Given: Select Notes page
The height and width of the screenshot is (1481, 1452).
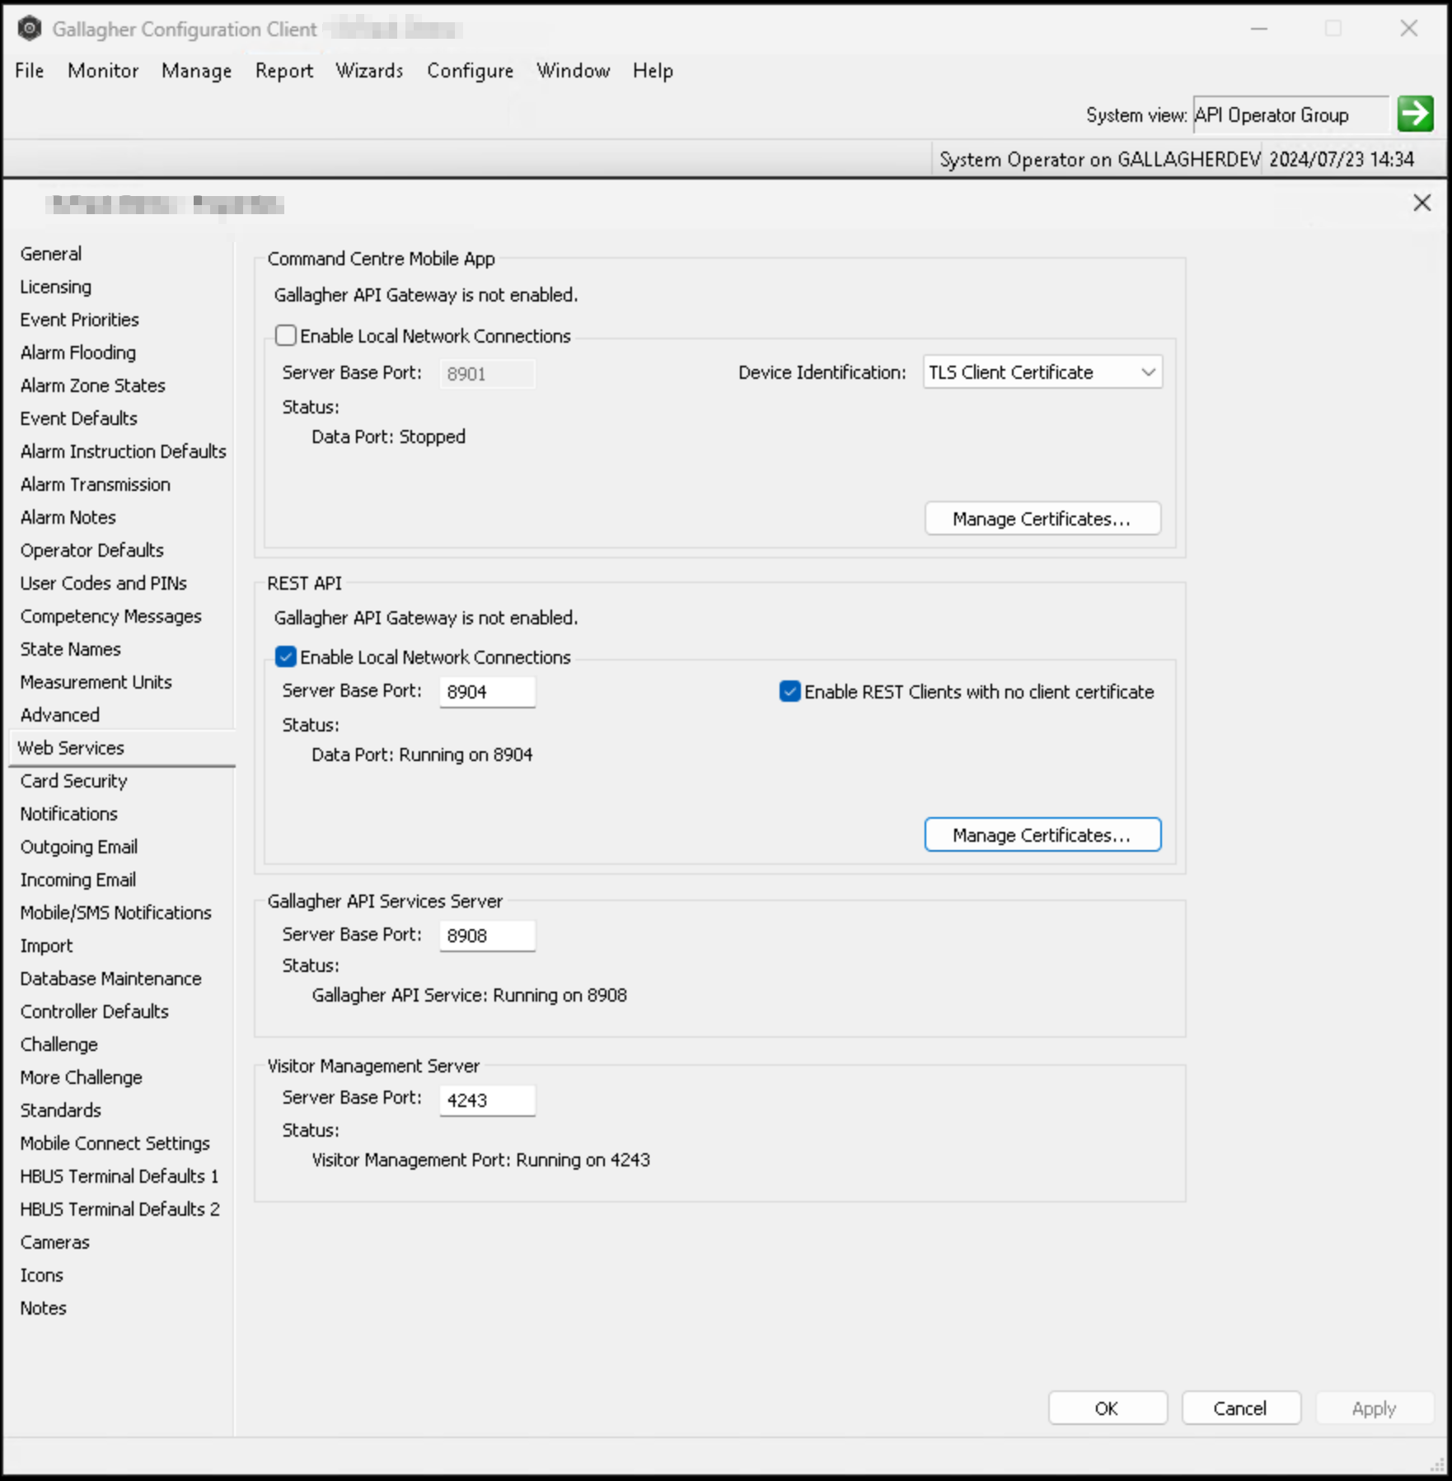Looking at the screenshot, I should pos(44,1308).
